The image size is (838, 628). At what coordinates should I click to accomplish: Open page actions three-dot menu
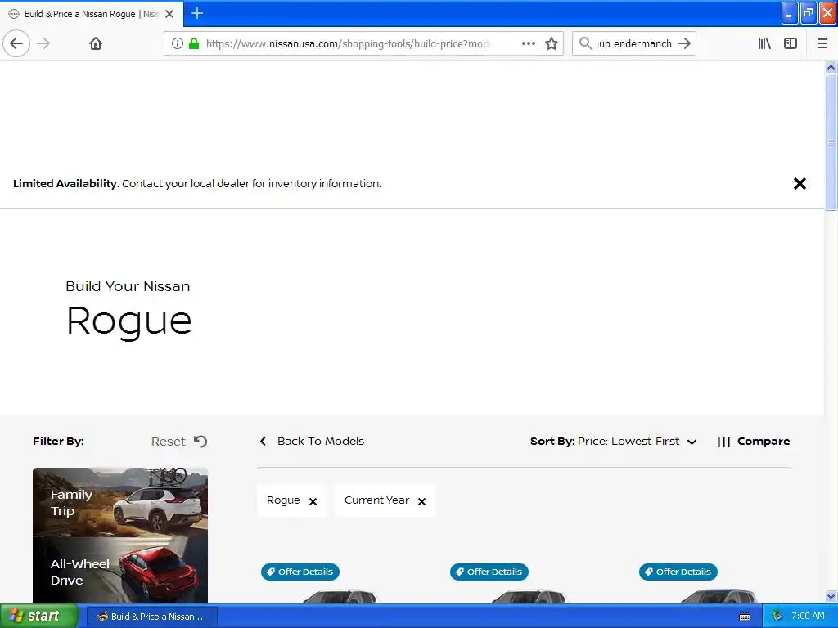click(529, 43)
